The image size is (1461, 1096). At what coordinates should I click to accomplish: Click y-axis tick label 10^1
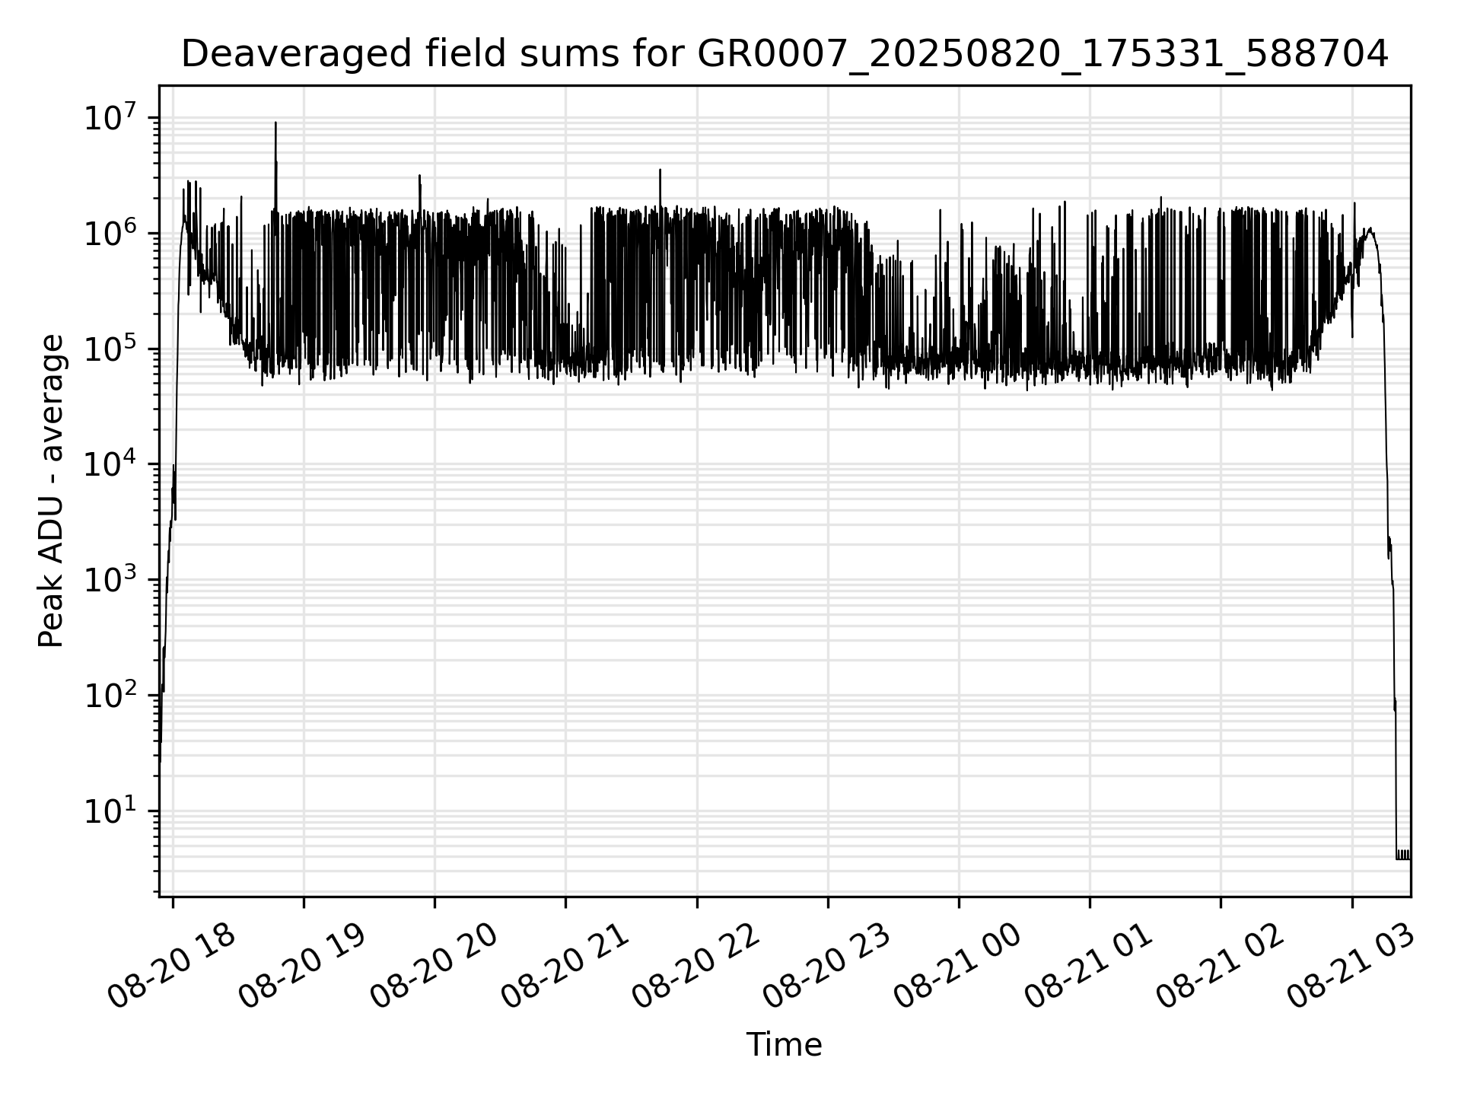(111, 811)
